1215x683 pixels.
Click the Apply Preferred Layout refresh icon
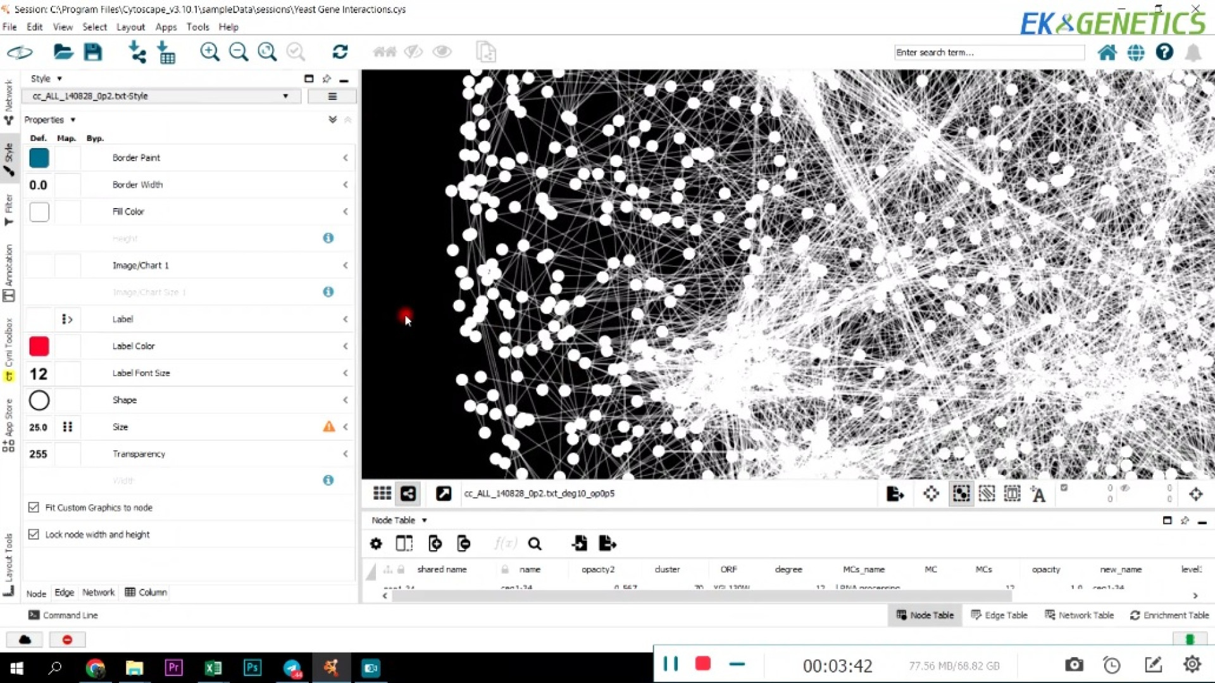tap(340, 52)
